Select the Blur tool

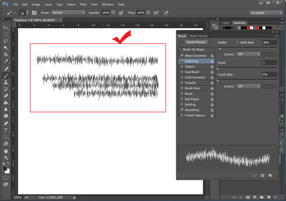[6, 109]
